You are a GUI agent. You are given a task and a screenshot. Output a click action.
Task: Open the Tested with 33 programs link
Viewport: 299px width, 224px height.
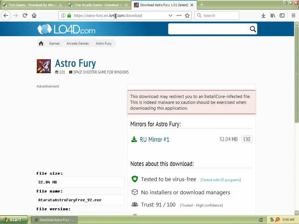pos(221,180)
